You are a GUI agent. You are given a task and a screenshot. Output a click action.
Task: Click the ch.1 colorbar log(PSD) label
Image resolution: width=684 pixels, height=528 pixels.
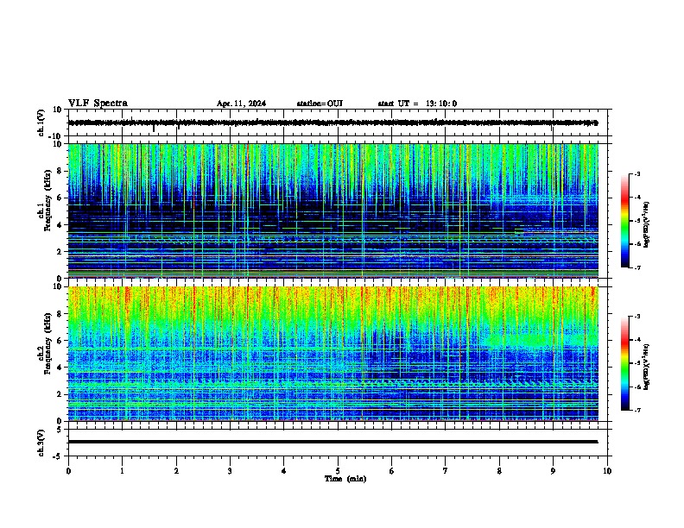pos(647,224)
